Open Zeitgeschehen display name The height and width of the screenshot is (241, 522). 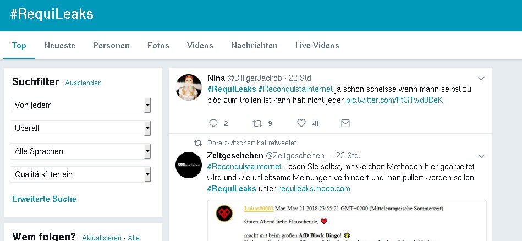(x=235, y=156)
